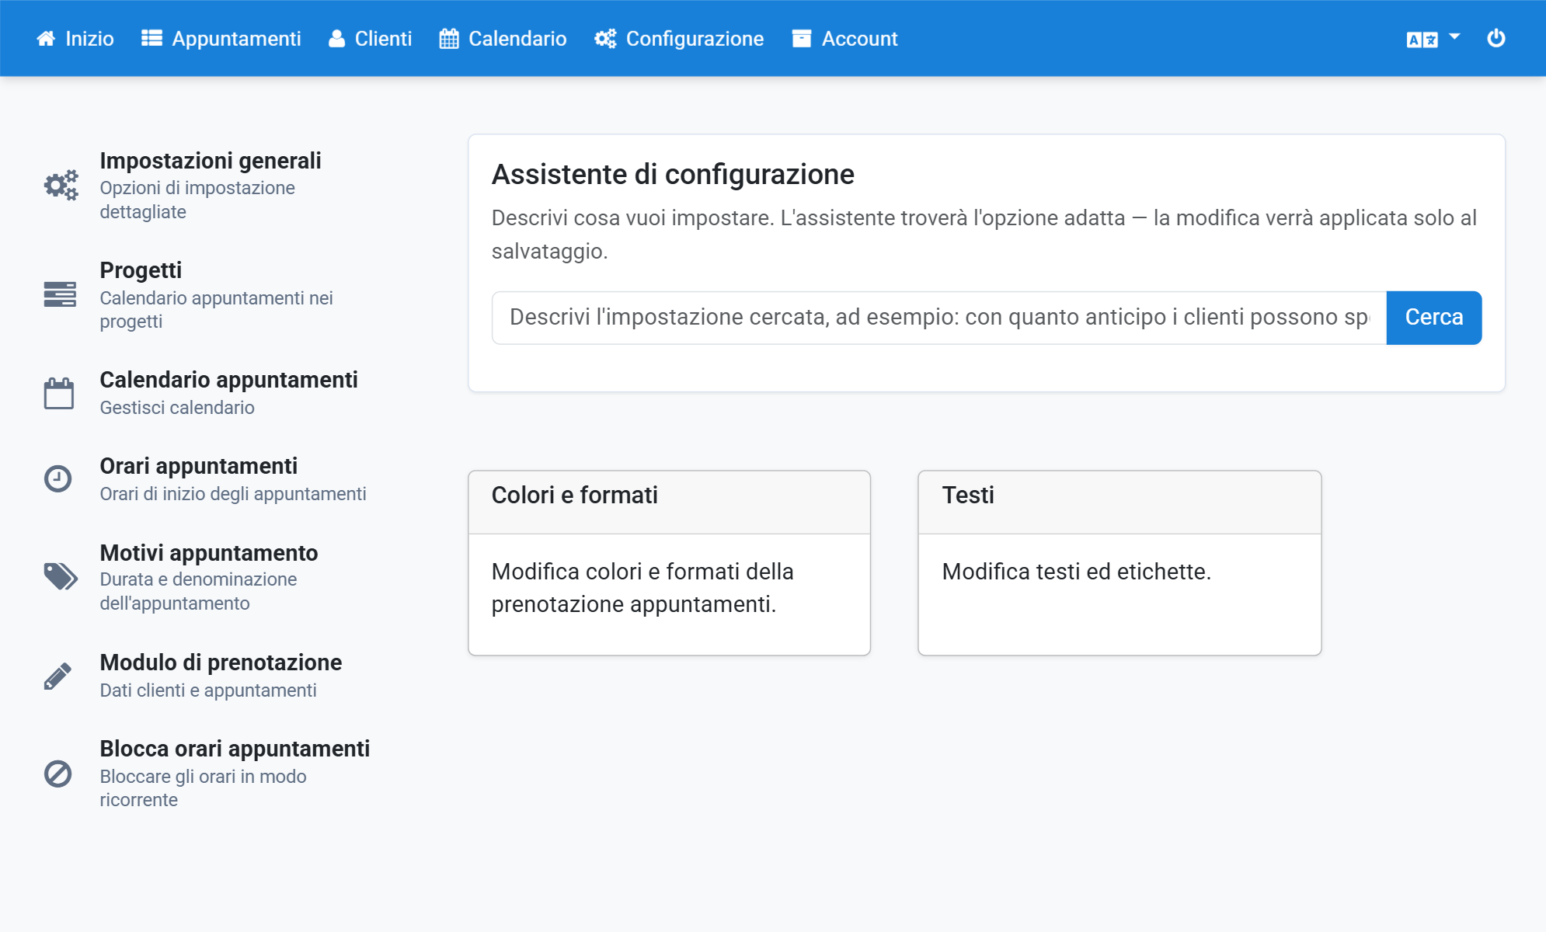Click the Motivi appuntamento tags icon
This screenshot has height=932, width=1546.
(61, 576)
